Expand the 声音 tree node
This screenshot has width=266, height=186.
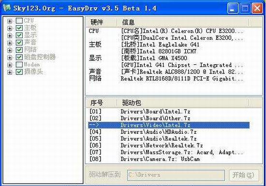pos(10,43)
